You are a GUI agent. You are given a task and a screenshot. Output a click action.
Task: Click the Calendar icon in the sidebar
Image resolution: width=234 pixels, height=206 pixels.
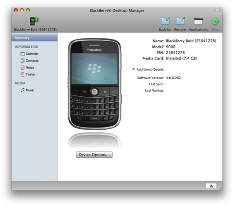click(22, 54)
